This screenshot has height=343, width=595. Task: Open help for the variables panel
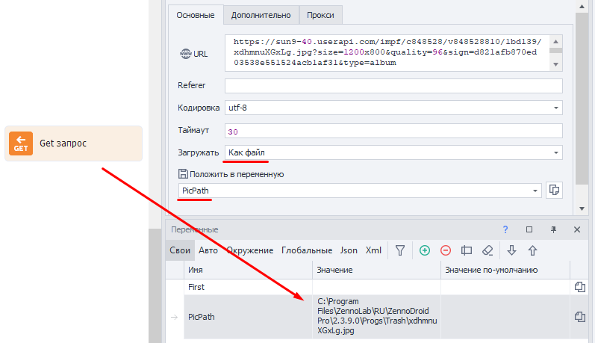505,230
